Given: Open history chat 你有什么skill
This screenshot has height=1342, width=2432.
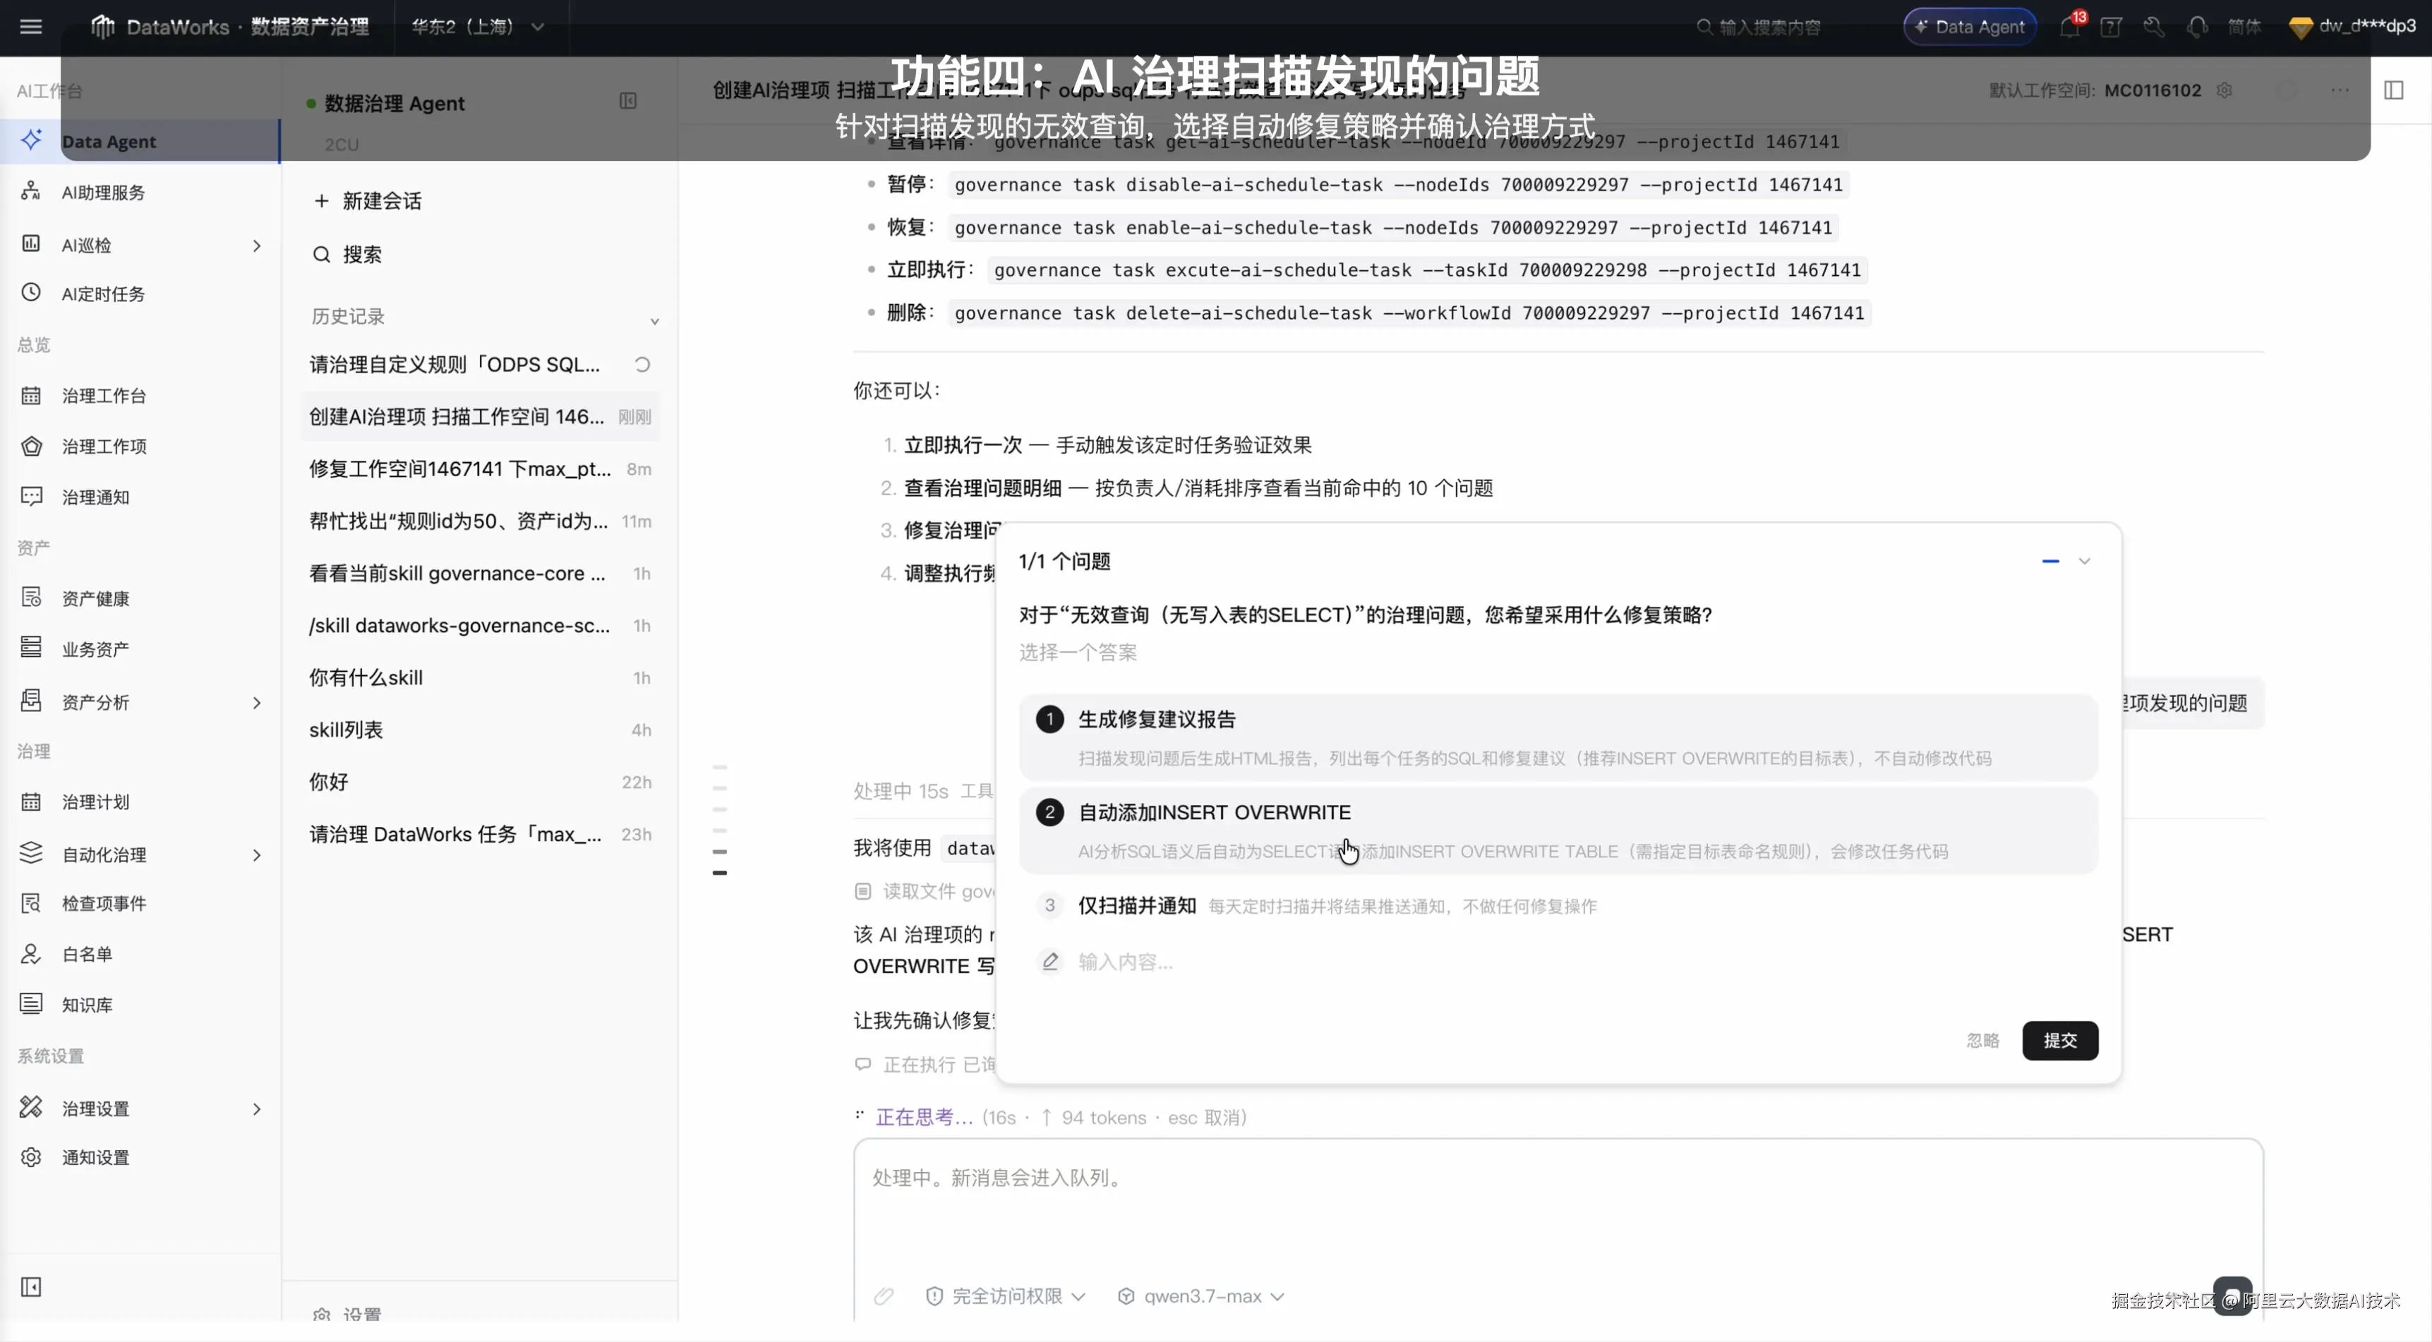Looking at the screenshot, I should tap(481, 677).
